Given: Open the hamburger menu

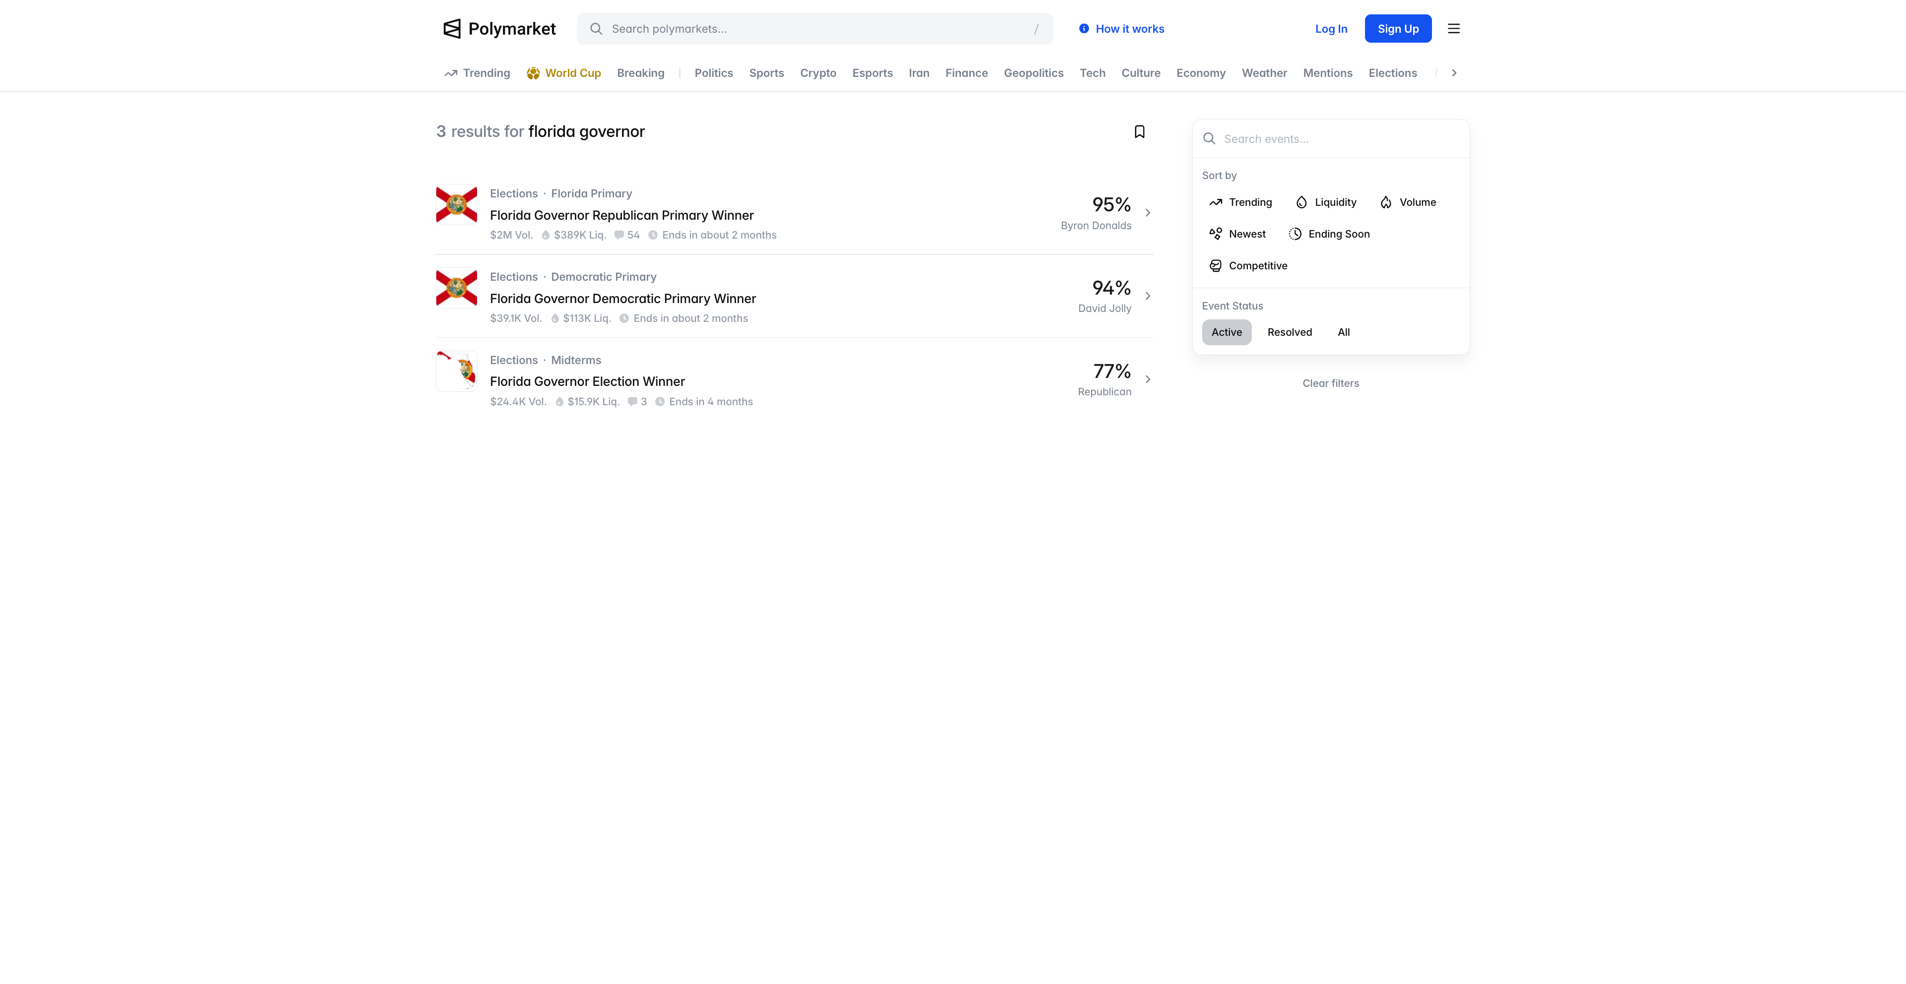Looking at the screenshot, I should tap(1454, 29).
